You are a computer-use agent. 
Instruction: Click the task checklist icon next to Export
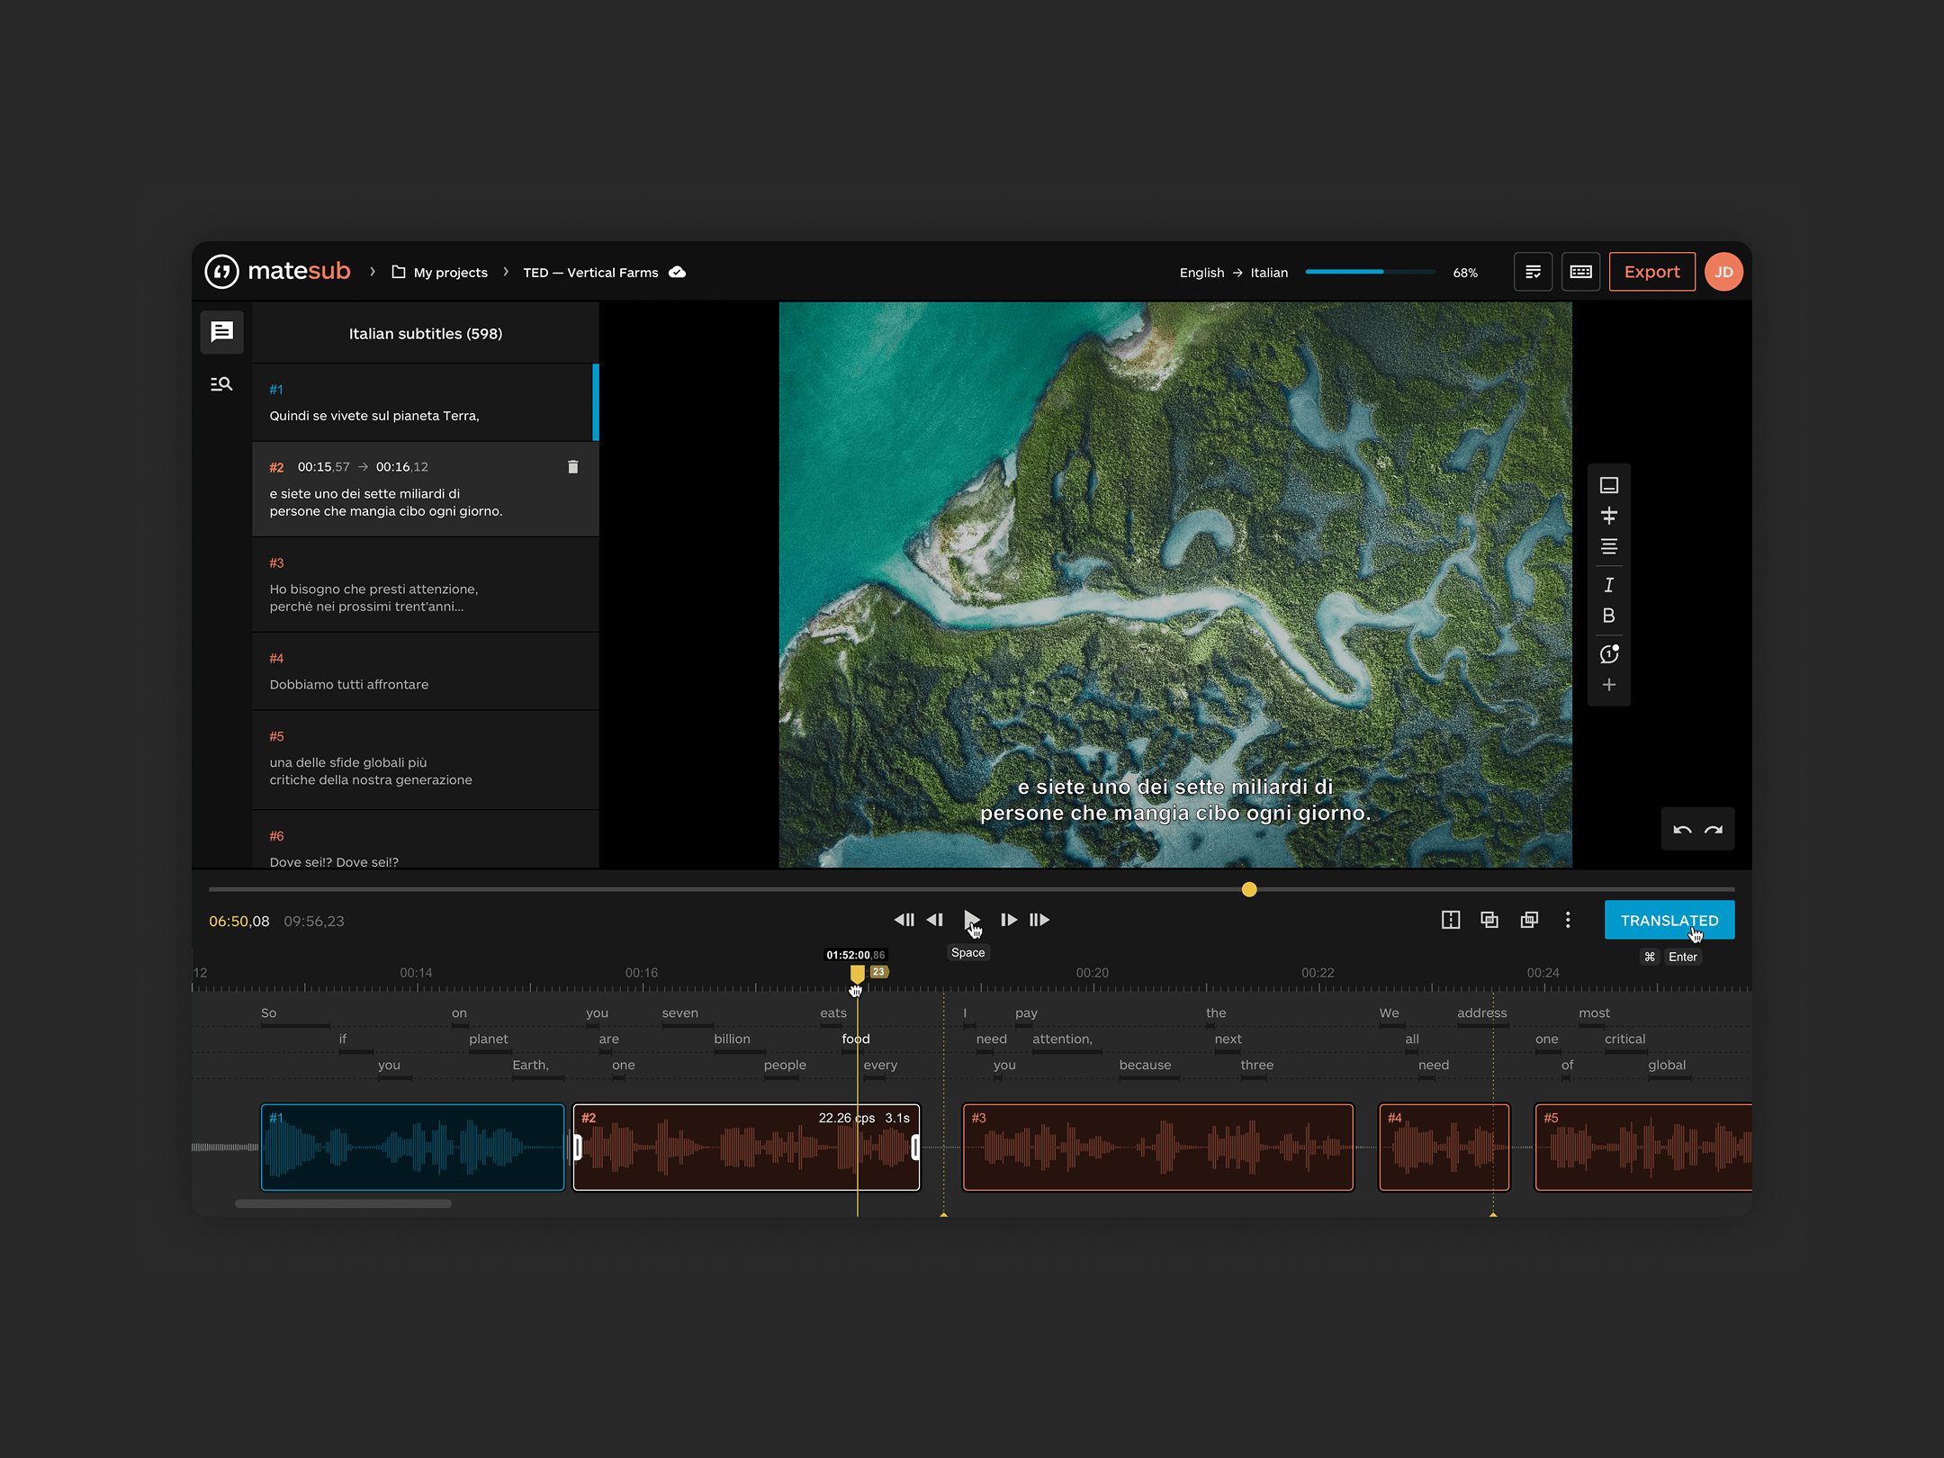pos(1533,271)
